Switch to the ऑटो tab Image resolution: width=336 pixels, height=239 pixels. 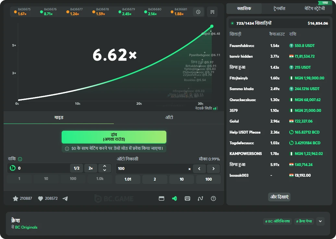169,117
